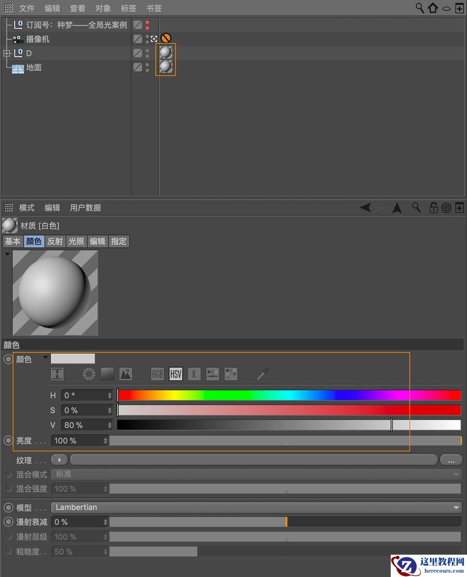
Task: Switch color mode to RGB
Action: pos(157,374)
